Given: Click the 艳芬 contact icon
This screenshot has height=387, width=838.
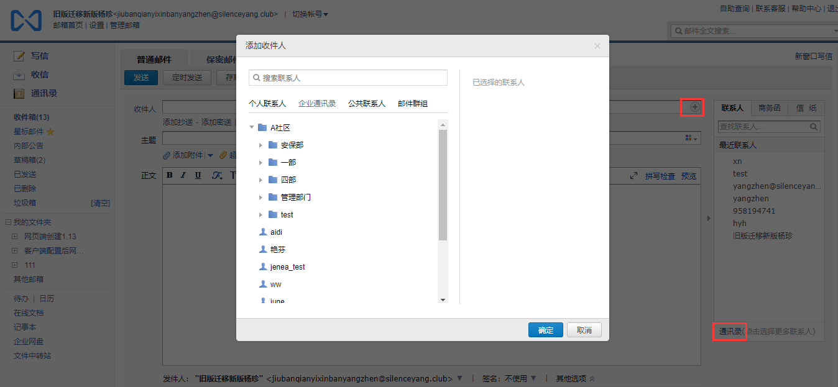Looking at the screenshot, I should [262, 249].
